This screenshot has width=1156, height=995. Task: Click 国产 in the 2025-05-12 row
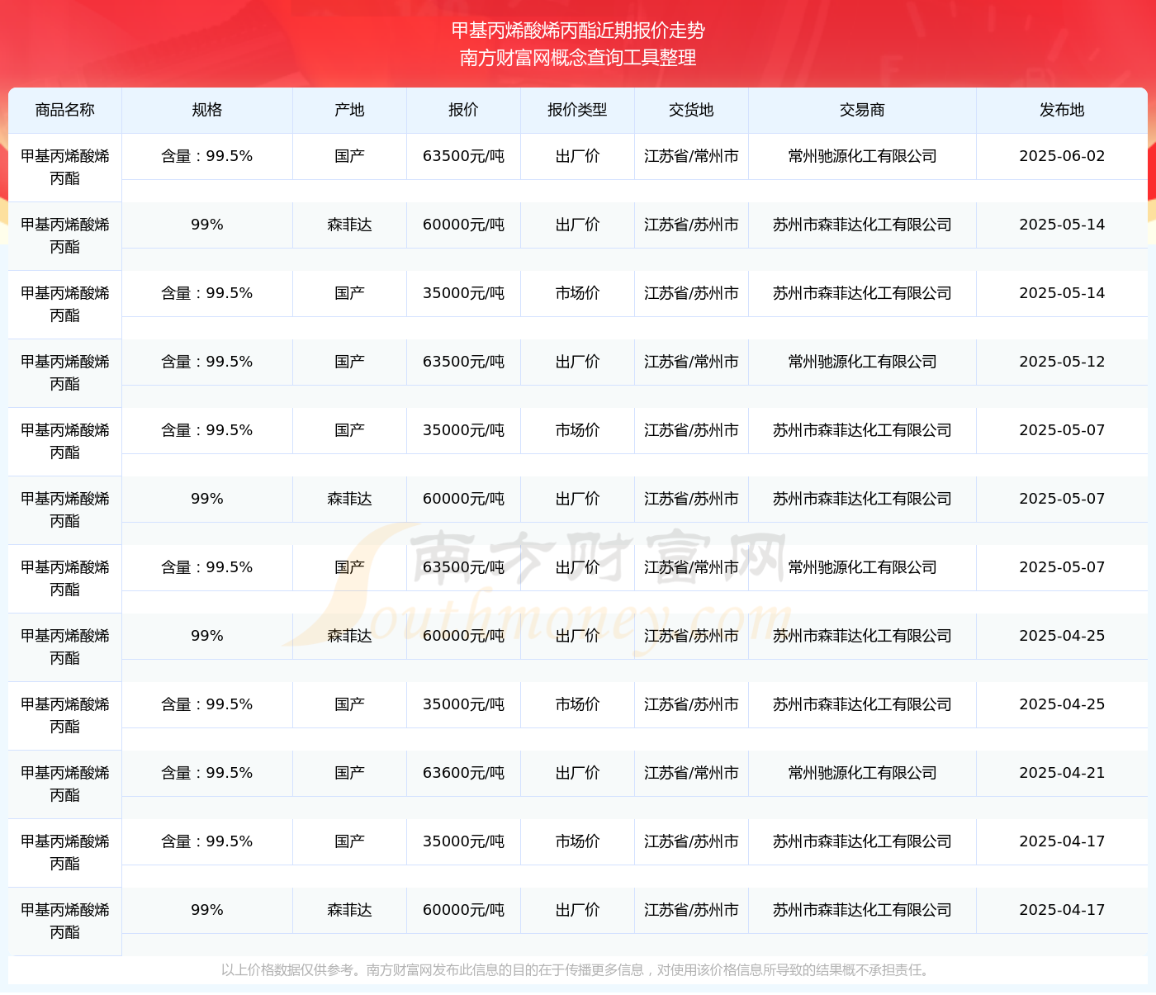click(349, 362)
